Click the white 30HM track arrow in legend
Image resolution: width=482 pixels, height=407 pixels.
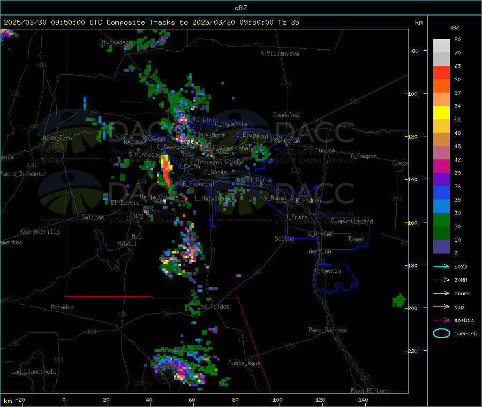(x=441, y=280)
